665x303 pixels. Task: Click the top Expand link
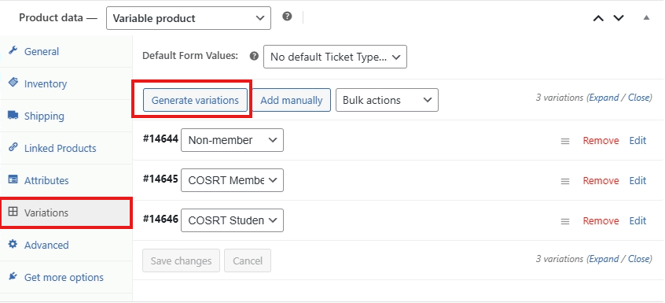[x=604, y=98]
